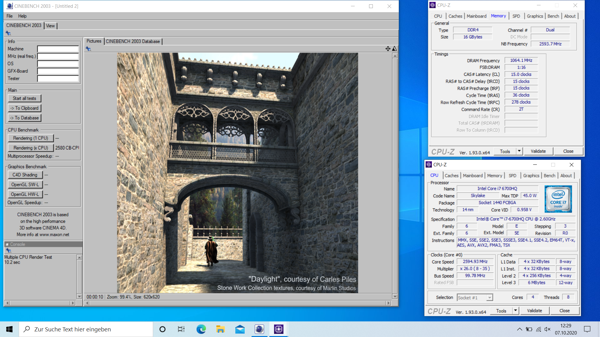Select the Pictures tab
The width and height of the screenshot is (600, 337).
[x=94, y=41]
